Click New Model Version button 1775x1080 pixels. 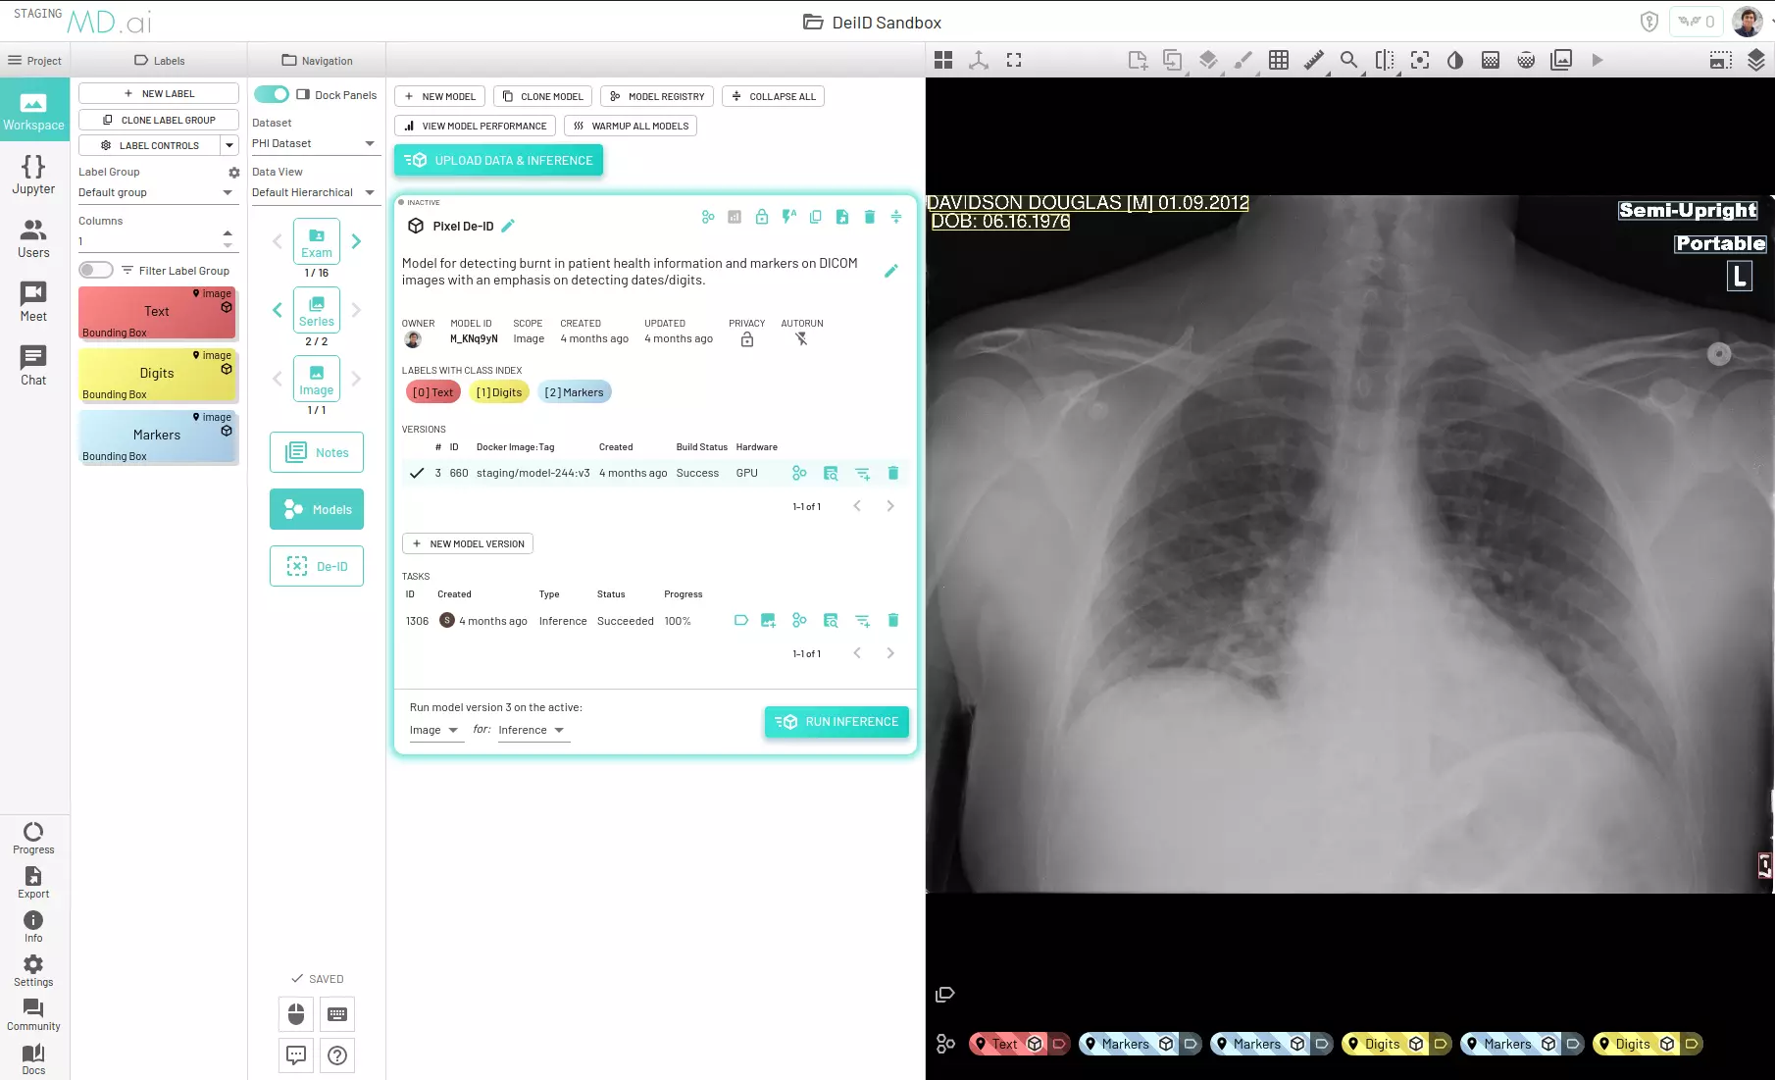tap(468, 543)
